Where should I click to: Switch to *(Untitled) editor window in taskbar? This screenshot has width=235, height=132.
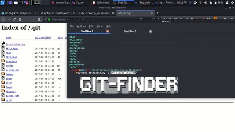(x=101, y=3)
